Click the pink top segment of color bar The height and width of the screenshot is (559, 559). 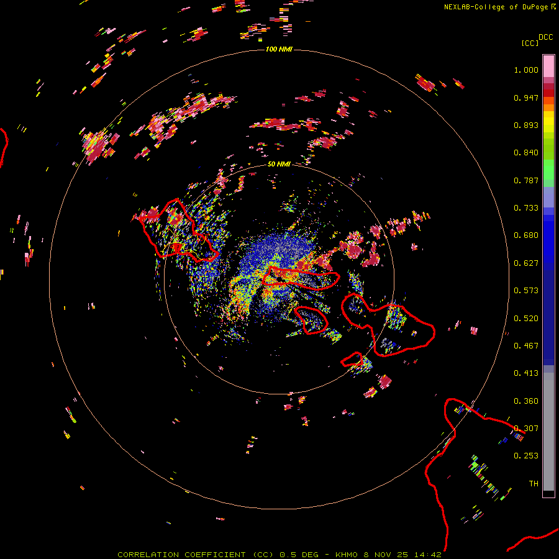click(548, 66)
